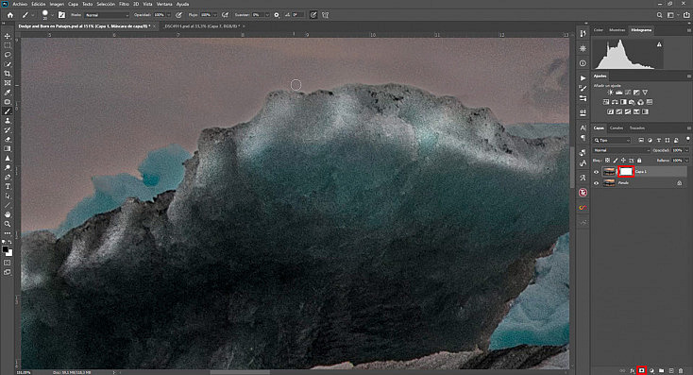This screenshot has width=693, height=375.
Task: Hide the Capa 1 layer
Action: [596, 172]
